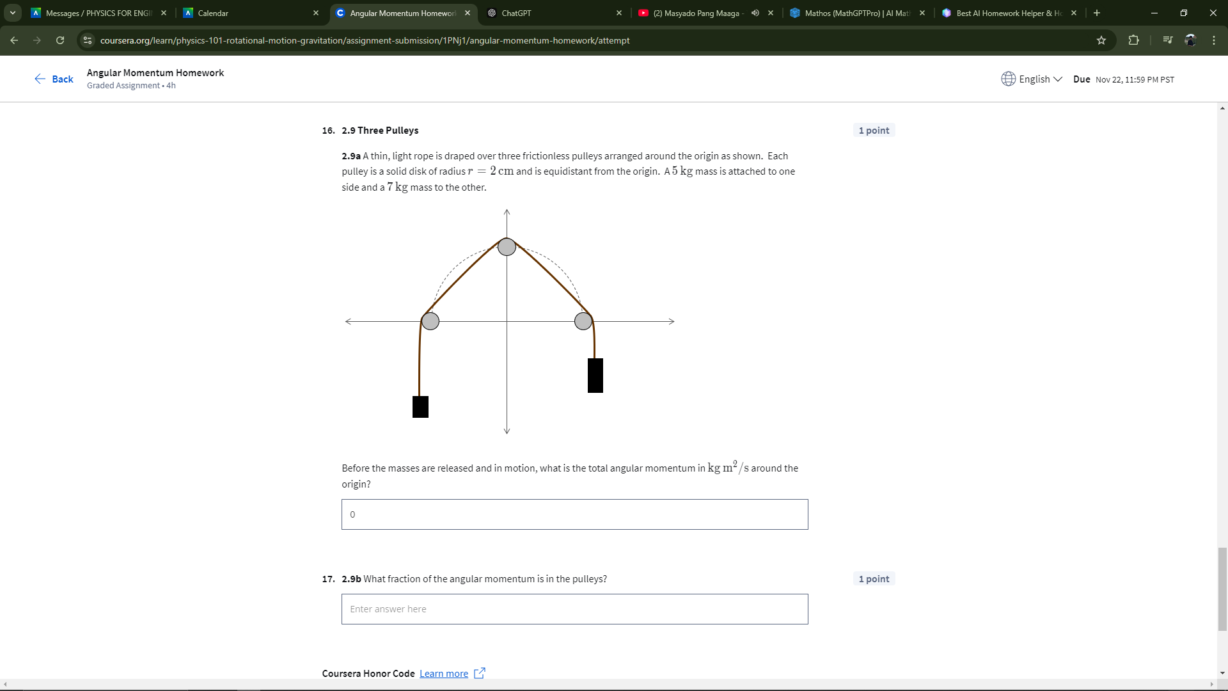The image size is (1228, 691).
Task: Close the Messages tab
Action: [164, 13]
